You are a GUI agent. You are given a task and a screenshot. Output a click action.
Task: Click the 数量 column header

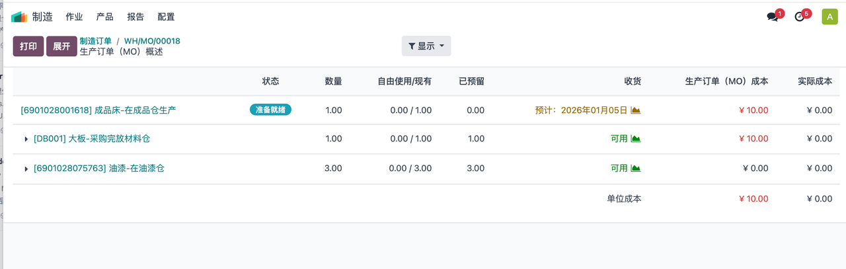[x=334, y=81]
